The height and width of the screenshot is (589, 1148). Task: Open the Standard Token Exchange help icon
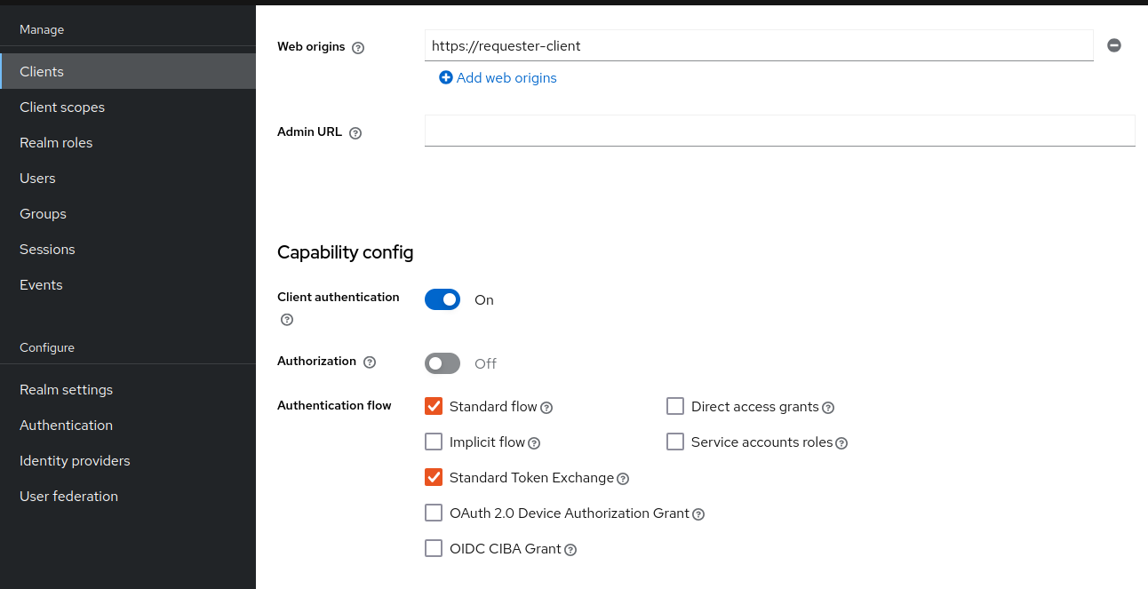623,478
